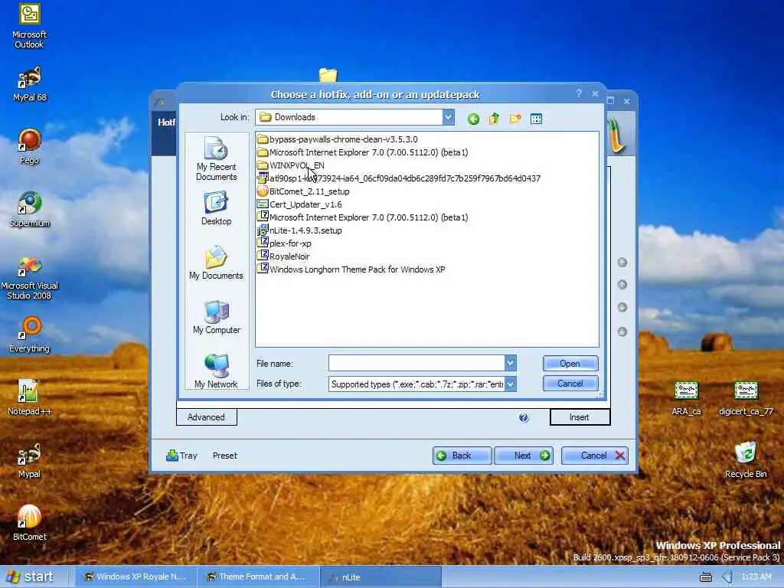The height and width of the screenshot is (588, 784).
Task: Click the volume icon in system tray
Action: pos(727,577)
